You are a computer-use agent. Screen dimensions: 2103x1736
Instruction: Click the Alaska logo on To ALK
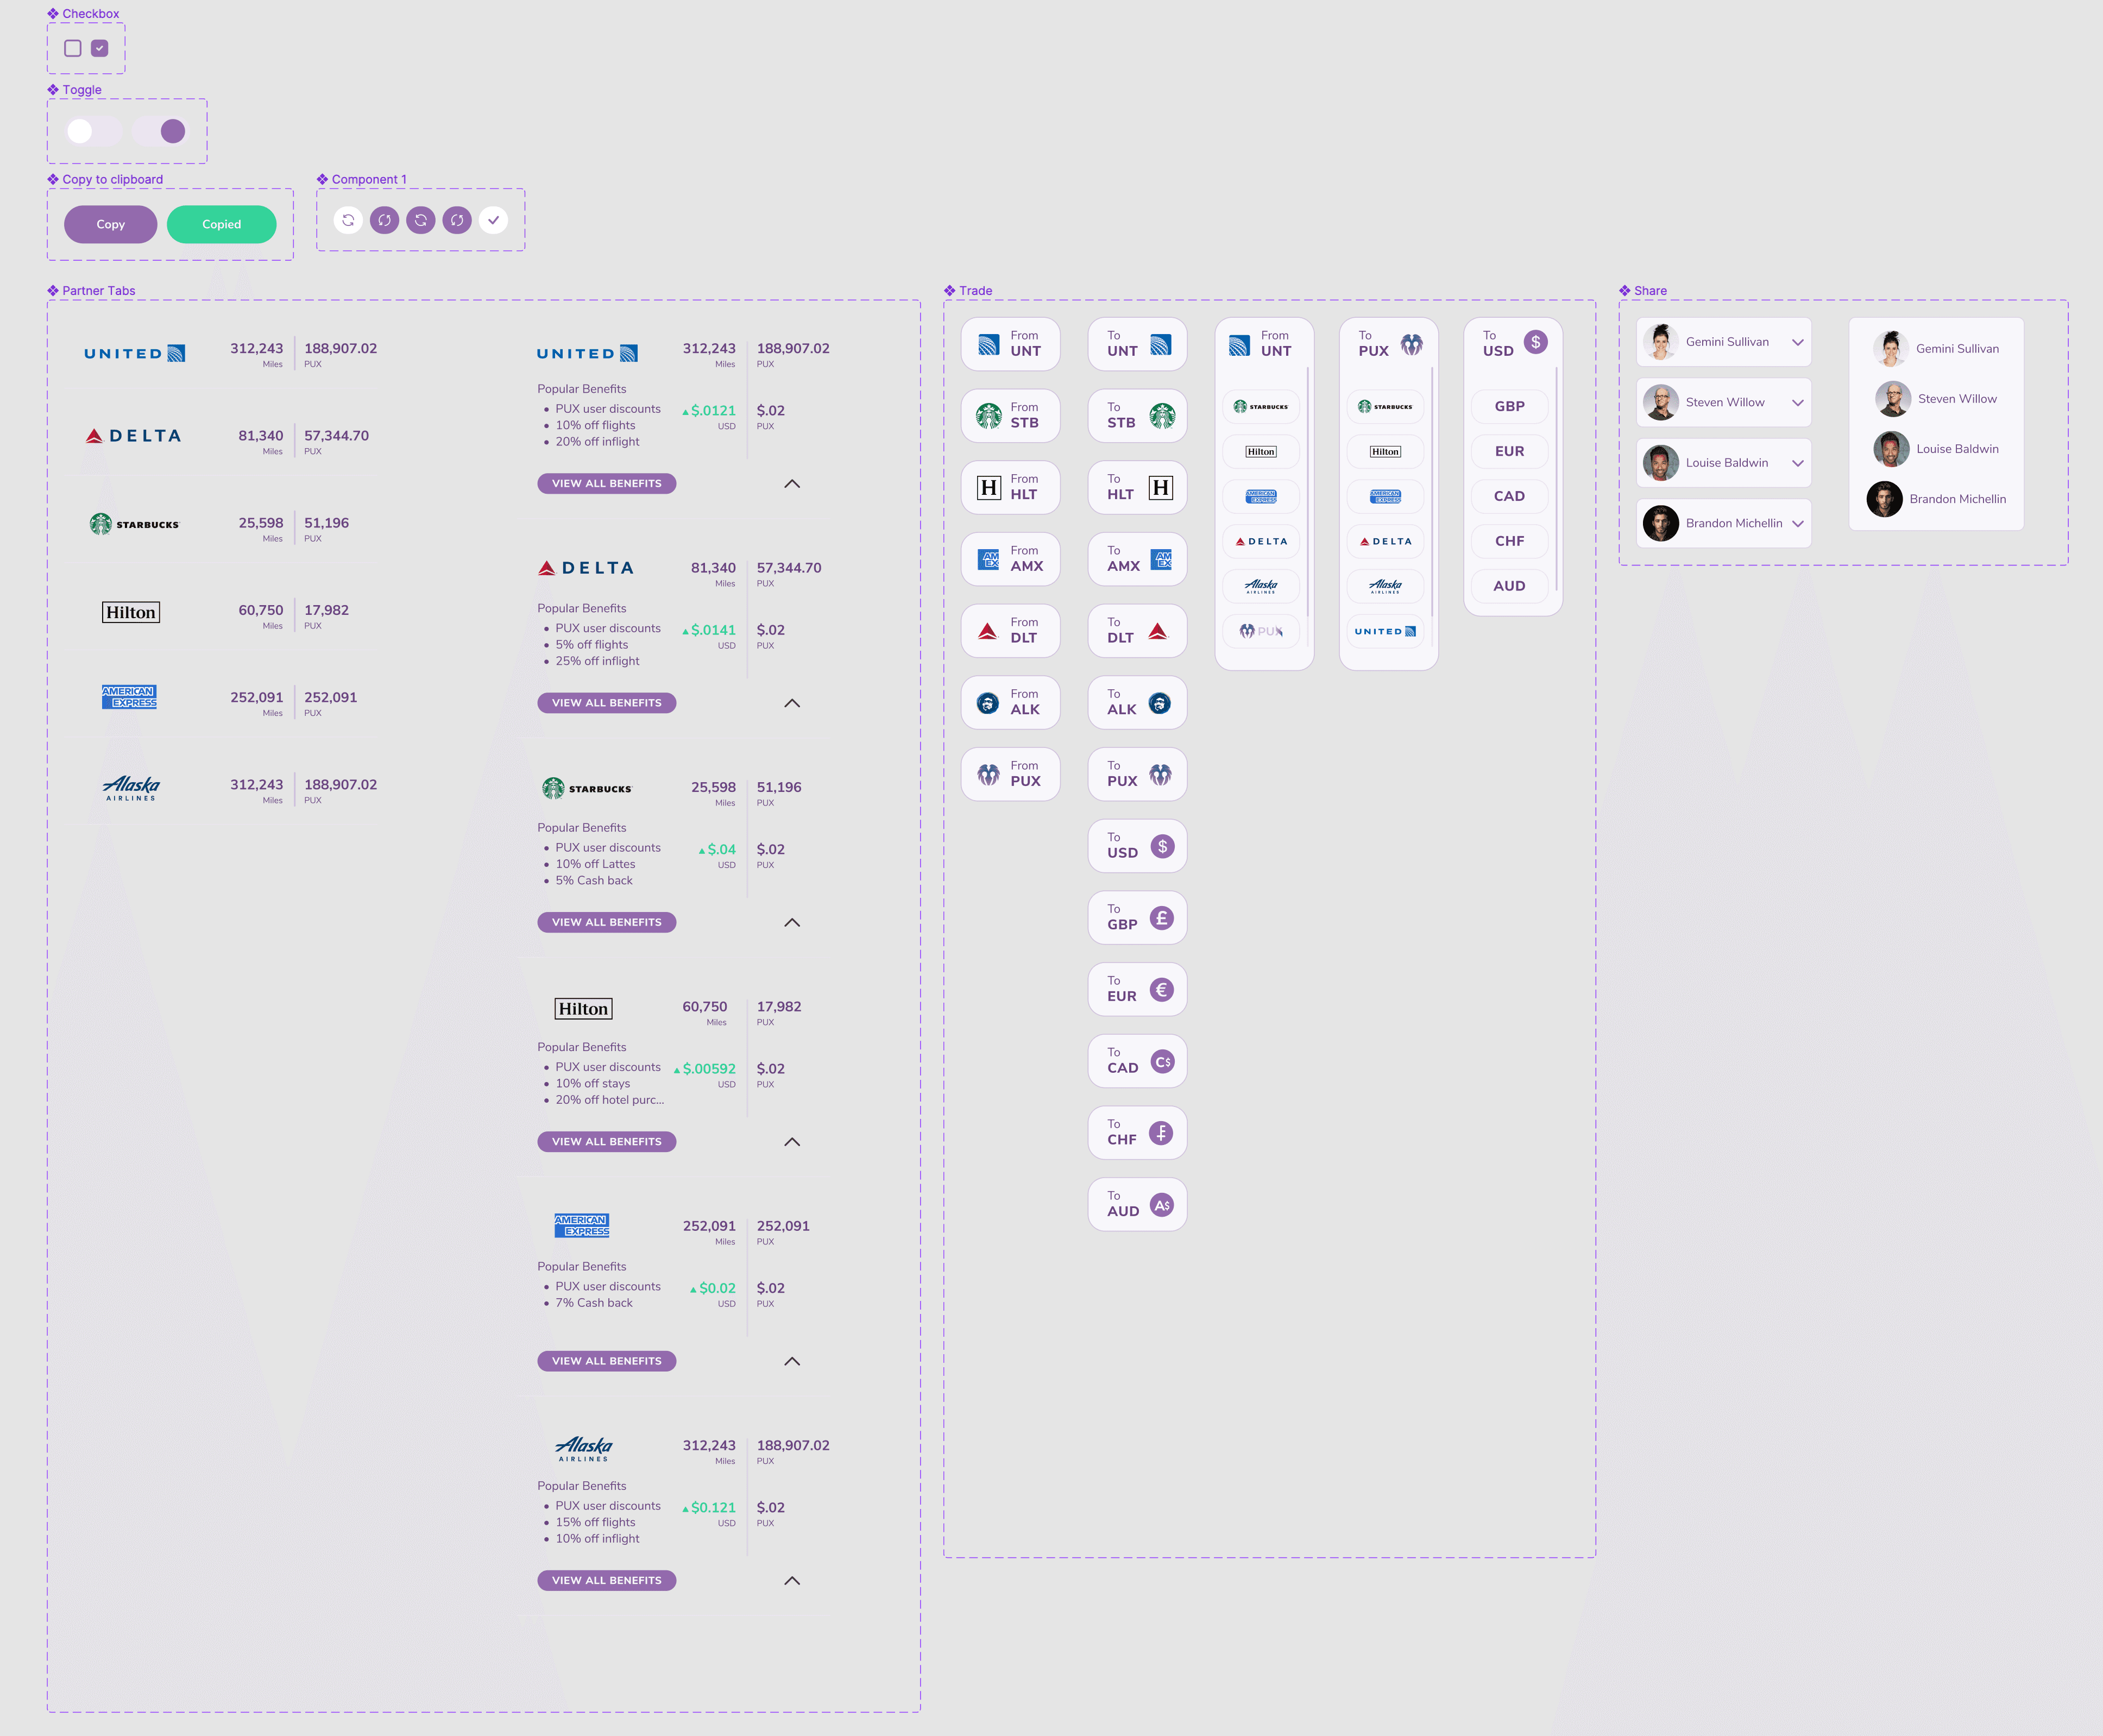pyautogui.click(x=1160, y=703)
